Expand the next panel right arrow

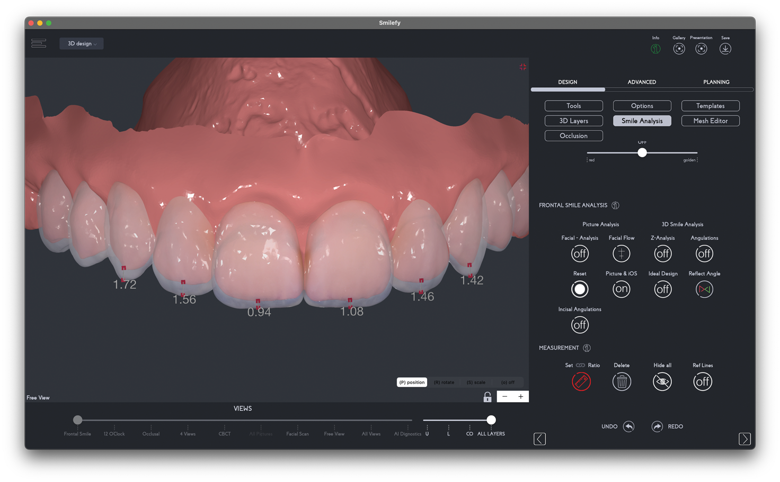(x=744, y=439)
